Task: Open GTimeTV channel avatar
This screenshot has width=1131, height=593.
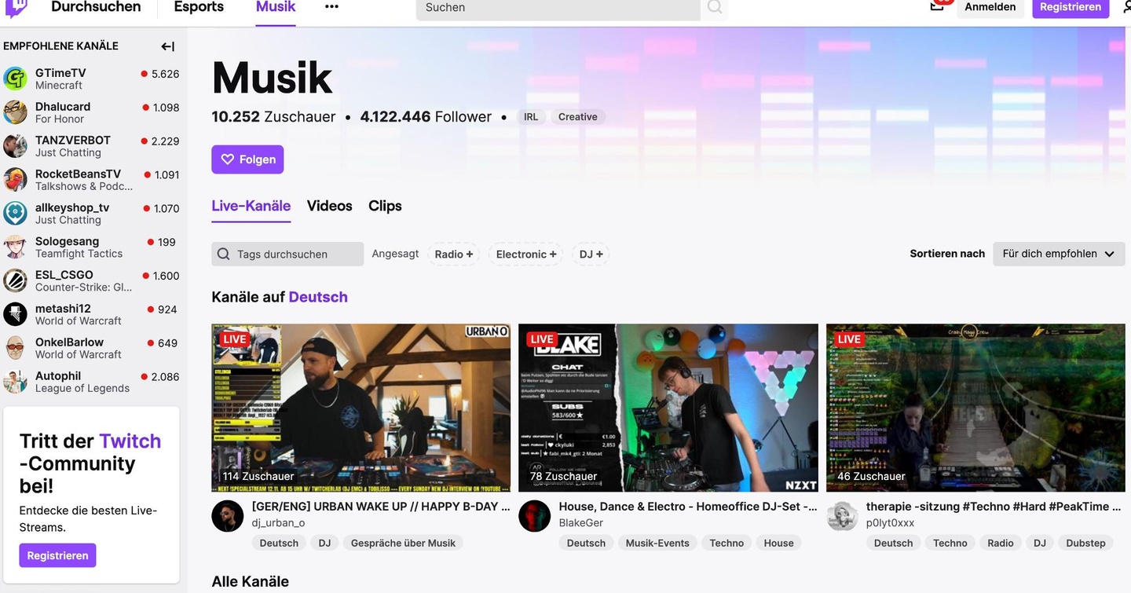Action: tap(15, 79)
